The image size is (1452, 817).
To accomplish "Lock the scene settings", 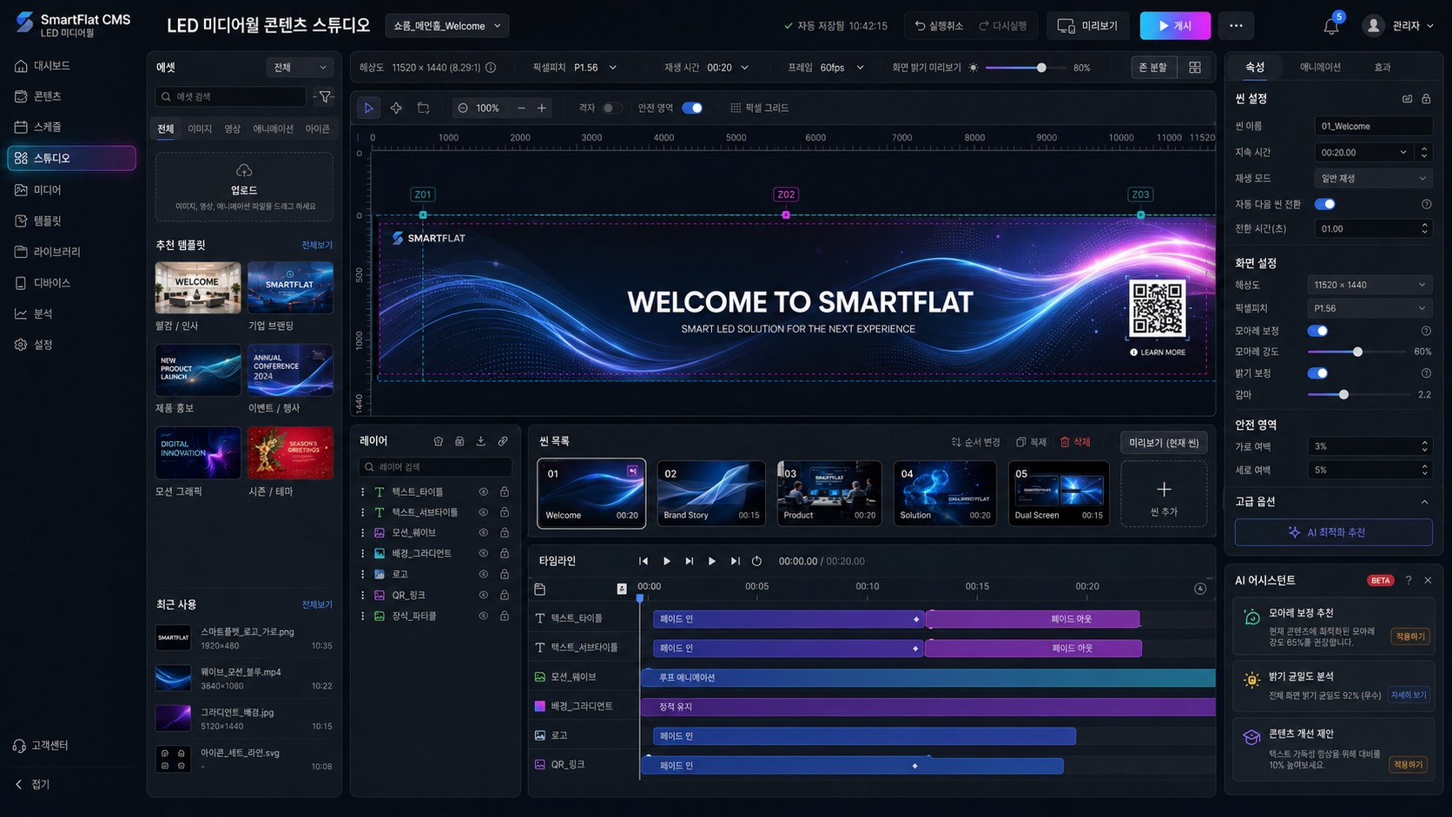I will click(x=1426, y=99).
